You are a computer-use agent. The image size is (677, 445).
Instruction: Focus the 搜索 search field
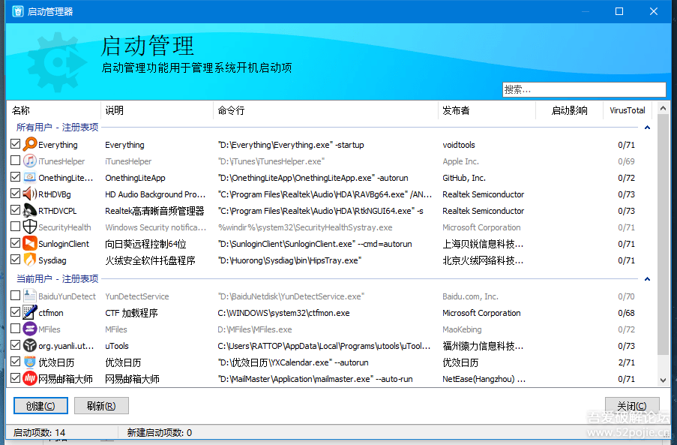pos(583,89)
